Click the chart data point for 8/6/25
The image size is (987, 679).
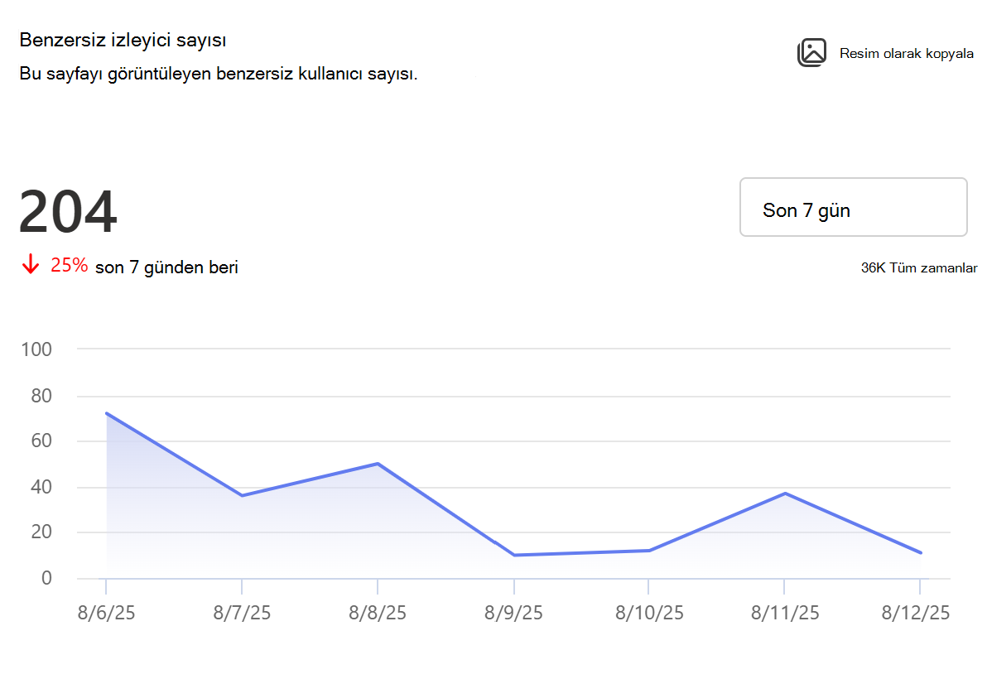click(x=106, y=413)
